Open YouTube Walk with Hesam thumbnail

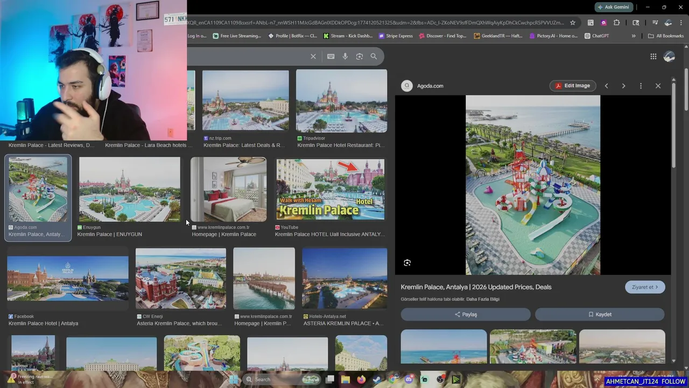click(331, 189)
